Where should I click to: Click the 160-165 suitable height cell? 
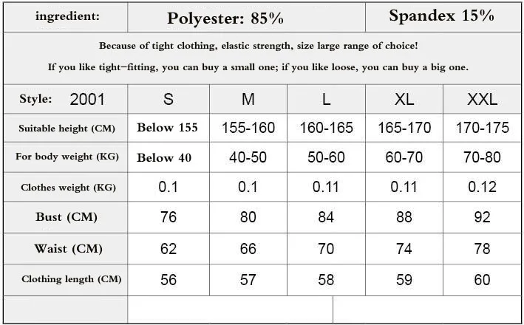coord(326,128)
